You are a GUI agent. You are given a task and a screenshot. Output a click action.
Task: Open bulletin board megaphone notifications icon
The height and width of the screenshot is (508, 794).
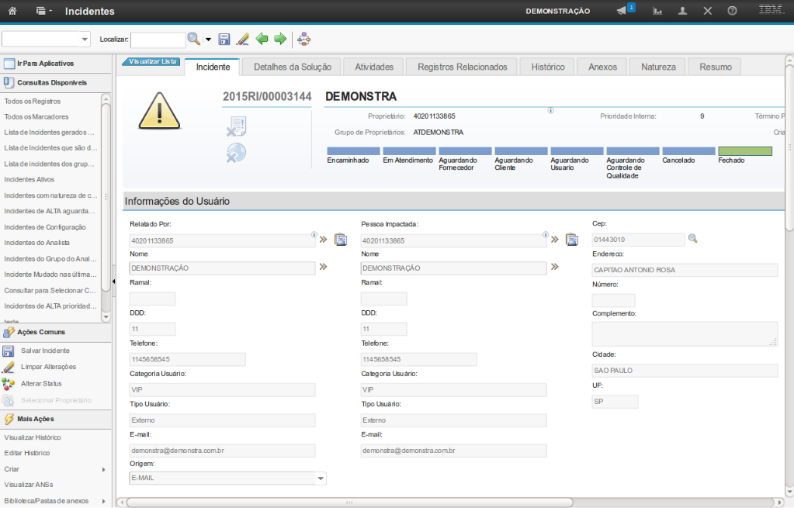point(622,11)
